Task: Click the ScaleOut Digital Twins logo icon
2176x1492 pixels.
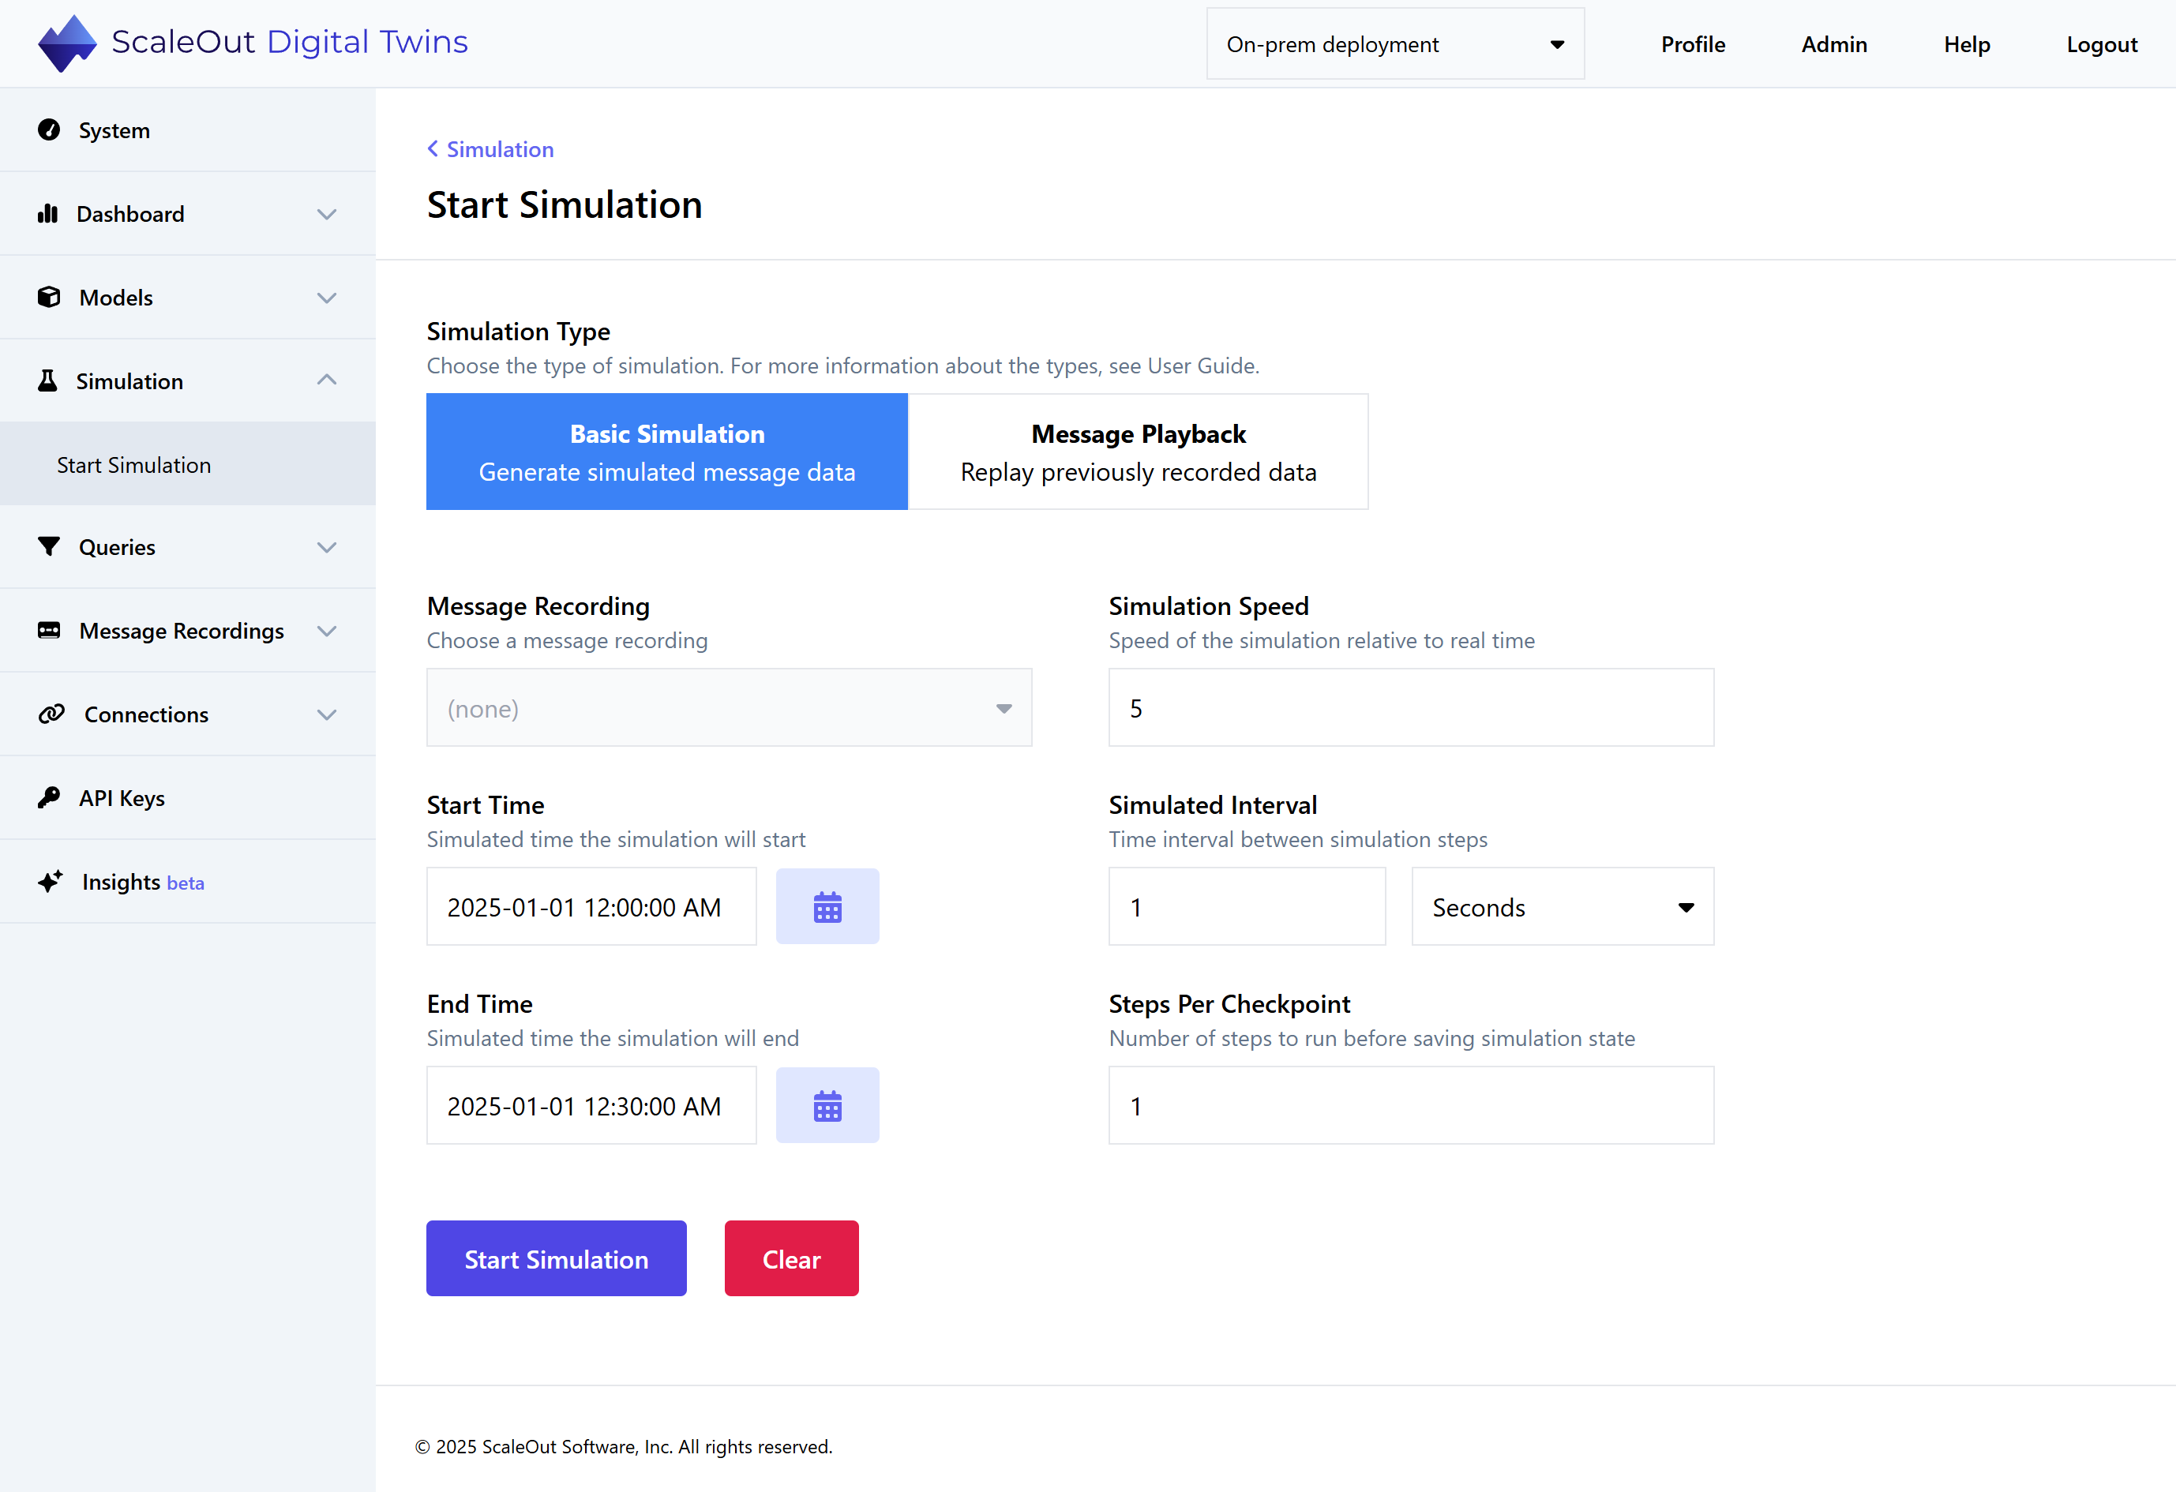Action: pyautogui.click(x=66, y=43)
